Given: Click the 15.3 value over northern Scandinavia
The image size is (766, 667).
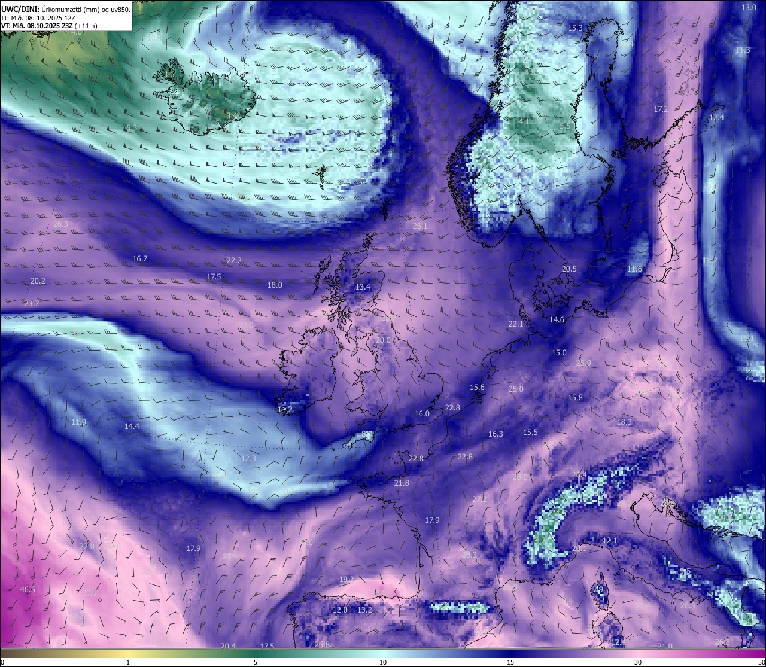Looking at the screenshot, I should [x=575, y=28].
